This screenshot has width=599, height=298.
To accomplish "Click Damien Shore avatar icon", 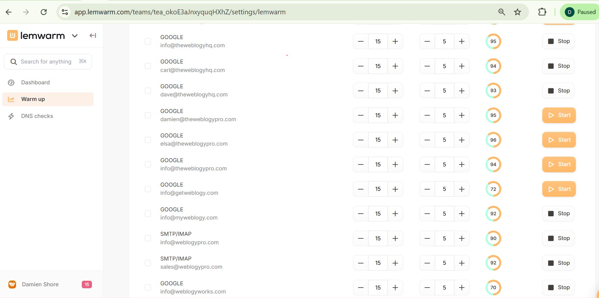I will [x=12, y=284].
